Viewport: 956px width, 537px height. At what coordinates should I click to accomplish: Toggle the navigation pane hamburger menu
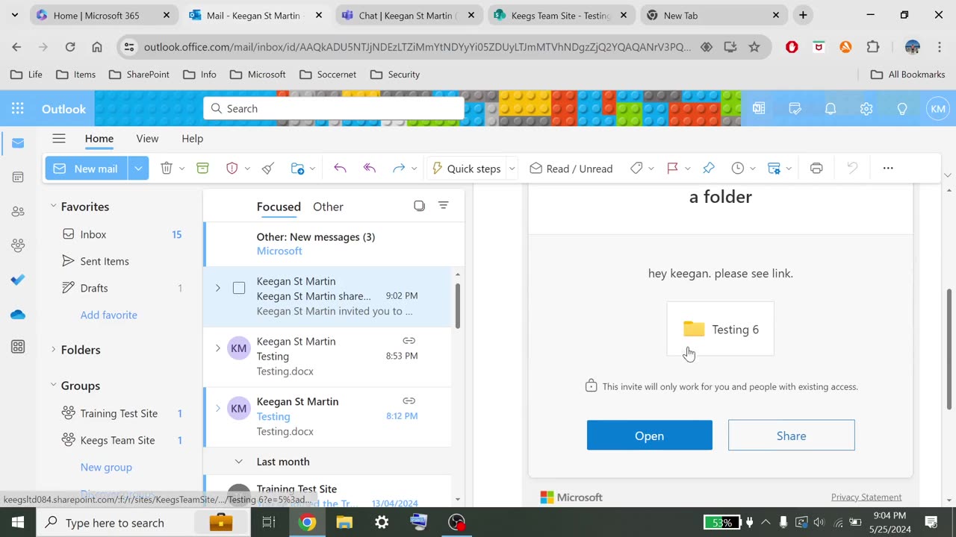(59, 138)
